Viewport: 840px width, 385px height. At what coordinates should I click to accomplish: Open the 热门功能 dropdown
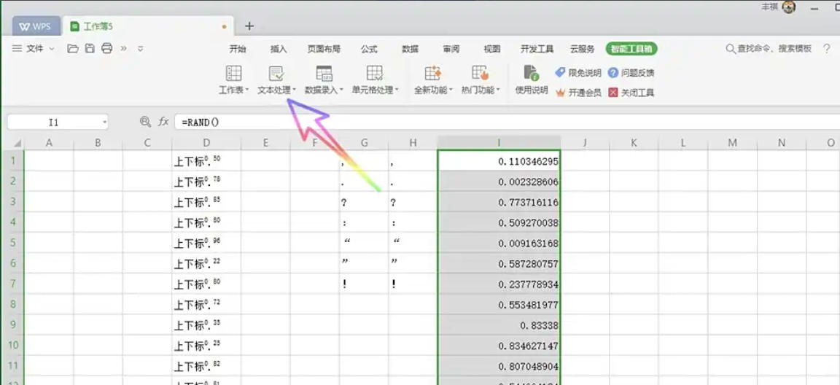481,79
